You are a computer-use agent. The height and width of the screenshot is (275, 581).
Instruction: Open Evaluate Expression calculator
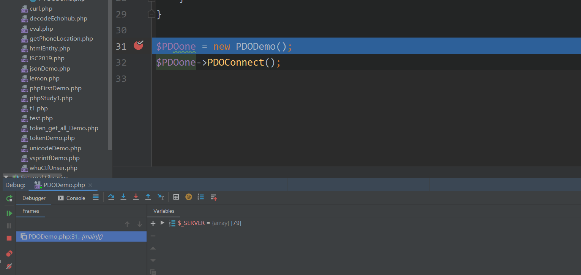[176, 197]
